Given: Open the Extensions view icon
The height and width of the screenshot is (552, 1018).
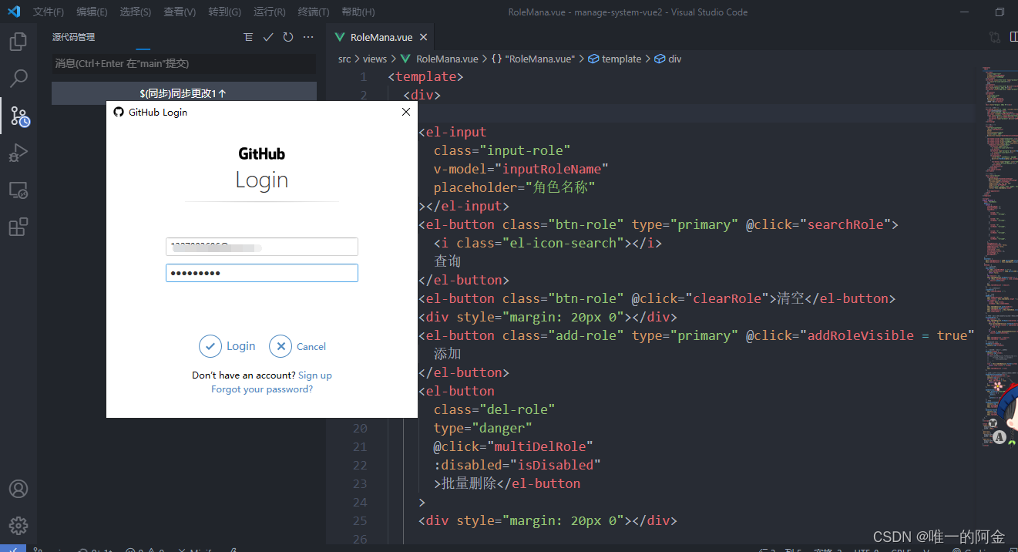Looking at the screenshot, I should click(x=18, y=227).
